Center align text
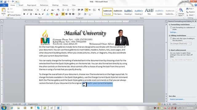The height and width of the screenshot is (110, 197). coord(66,14)
